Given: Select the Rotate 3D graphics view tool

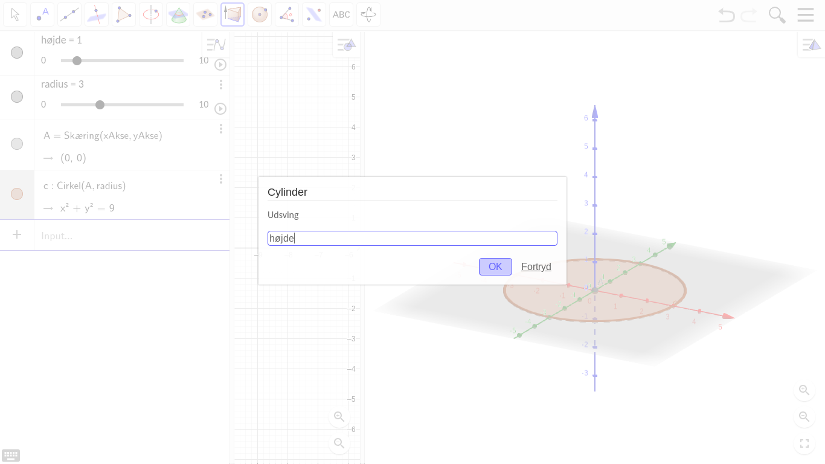Looking at the screenshot, I should click(368, 14).
